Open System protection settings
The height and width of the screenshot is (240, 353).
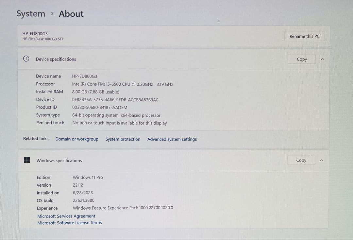(x=123, y=139)
